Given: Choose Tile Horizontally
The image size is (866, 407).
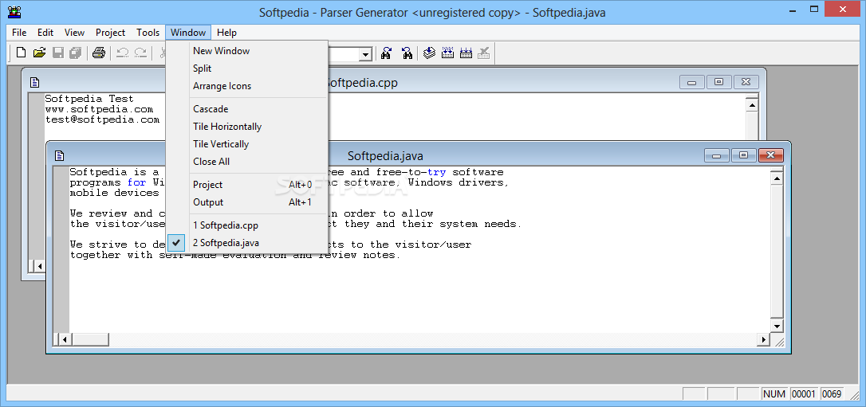Looking at the screenshot, I should (247, 127).
